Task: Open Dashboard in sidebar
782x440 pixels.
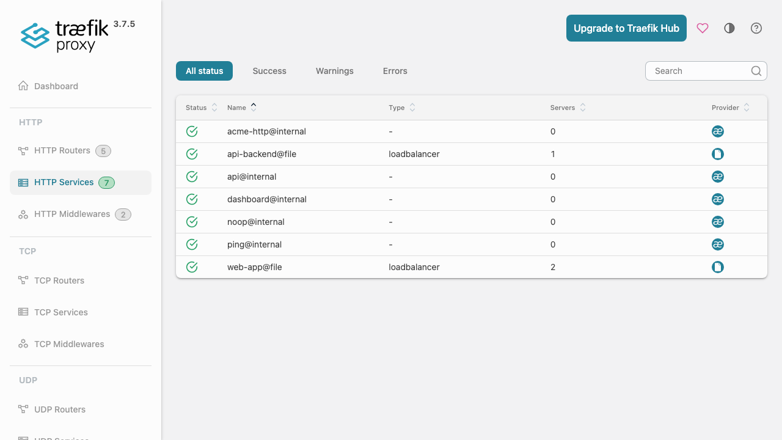Action: tap(81, 86)
